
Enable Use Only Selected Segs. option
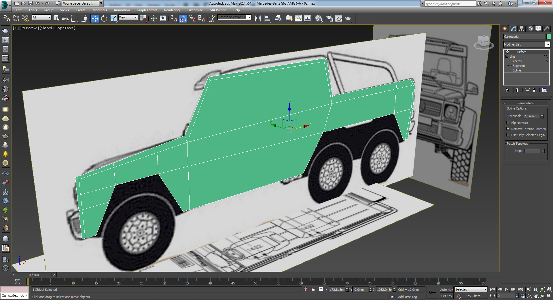pyautogui.click(x=508, y=135)
